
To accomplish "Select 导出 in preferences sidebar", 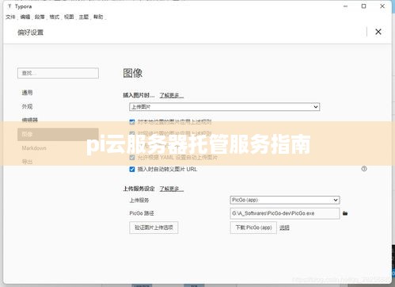I will pos(27,162).
